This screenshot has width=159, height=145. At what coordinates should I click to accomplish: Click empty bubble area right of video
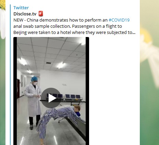coord(114,91)
